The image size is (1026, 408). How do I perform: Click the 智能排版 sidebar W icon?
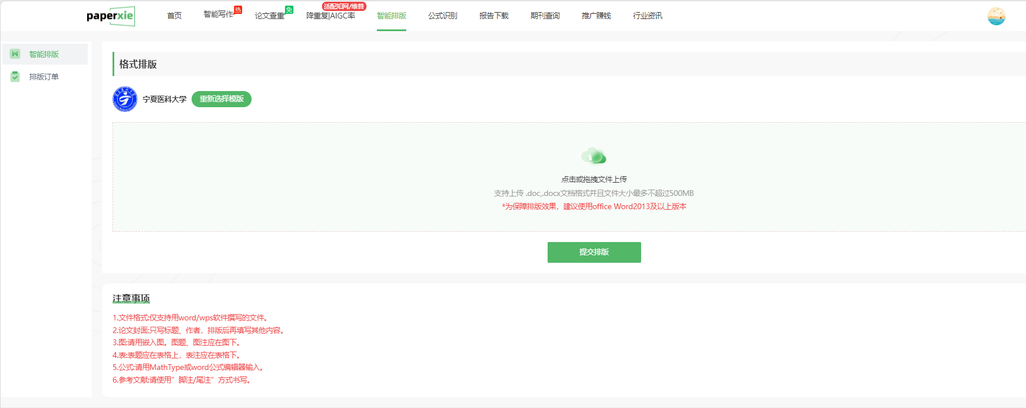click(x=16, y=54)
